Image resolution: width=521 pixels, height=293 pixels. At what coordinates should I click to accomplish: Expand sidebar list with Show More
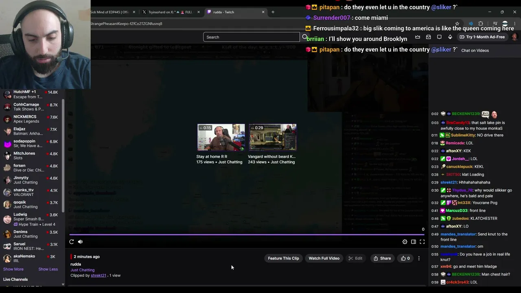[x=13, y=269]
